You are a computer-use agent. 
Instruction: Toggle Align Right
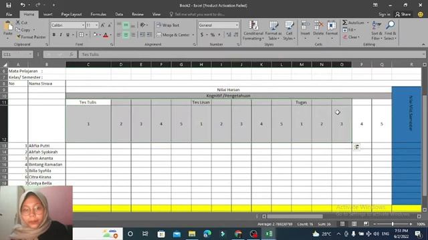click(132, 35)
